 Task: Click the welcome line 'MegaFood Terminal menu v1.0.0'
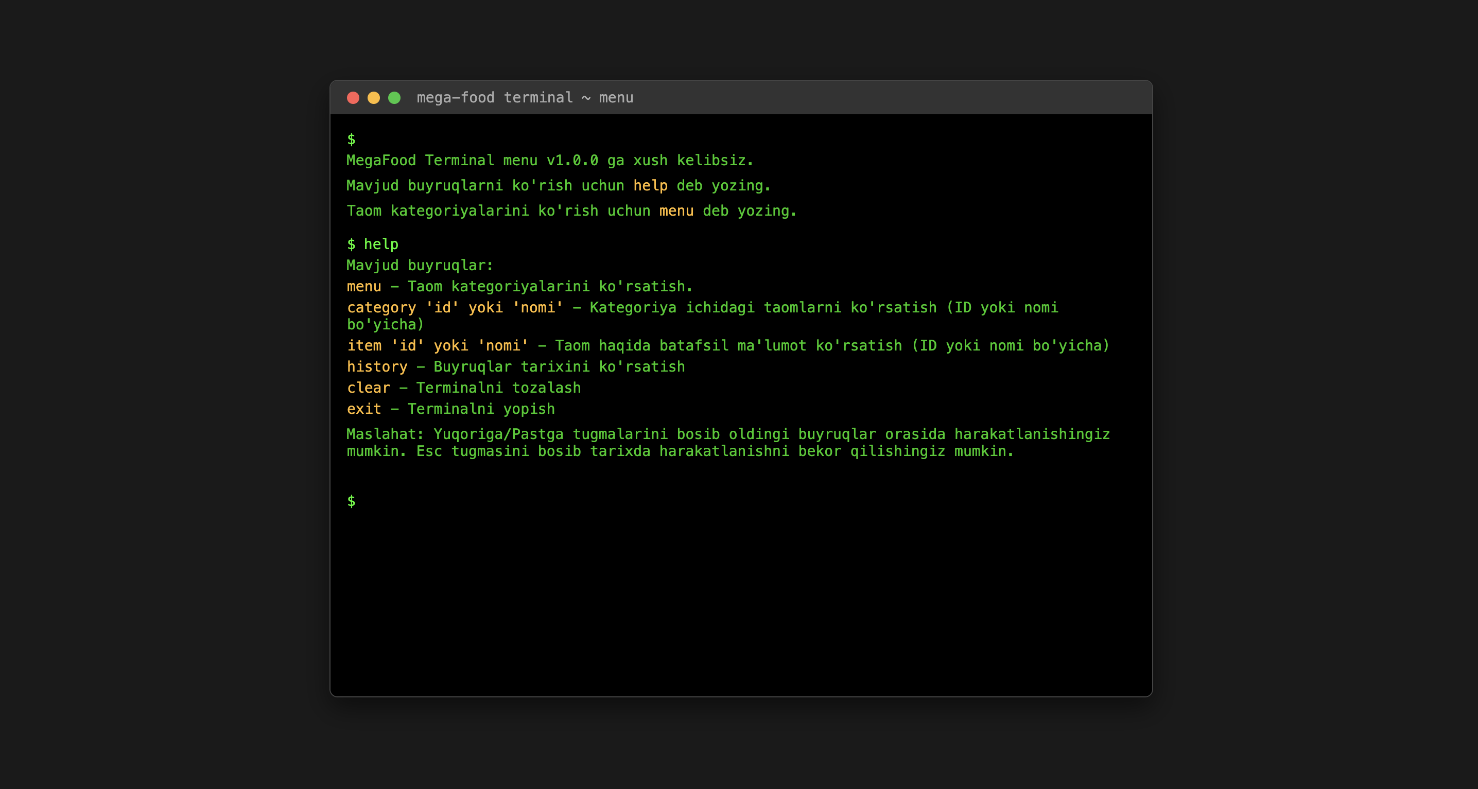(x=472, y=160)
